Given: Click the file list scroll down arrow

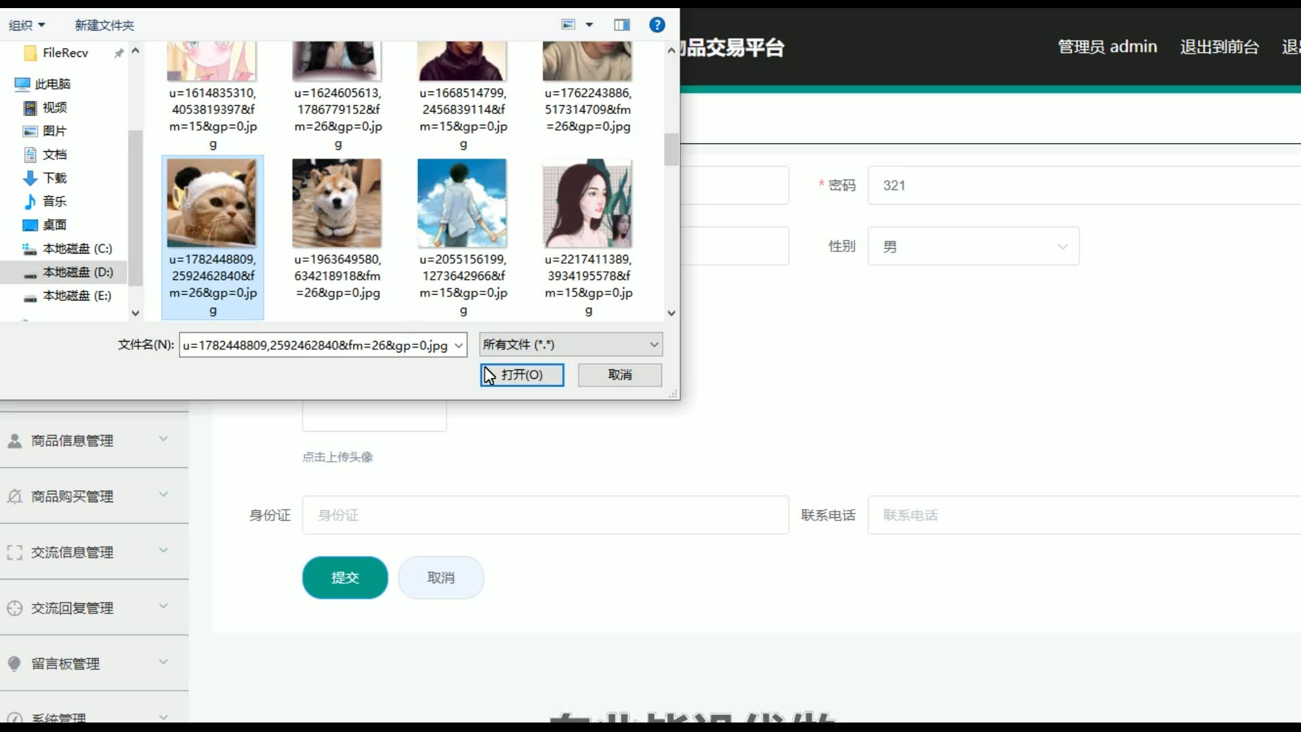Looking at the screenshot, I should [x=671, y=313].
